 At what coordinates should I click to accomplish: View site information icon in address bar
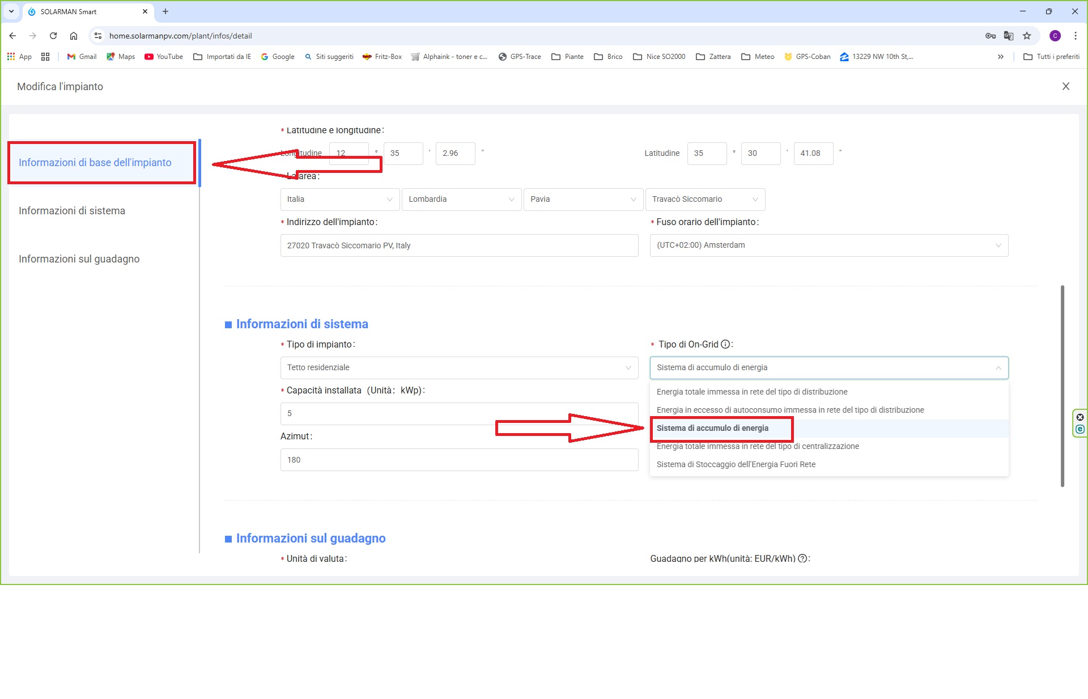98,36
